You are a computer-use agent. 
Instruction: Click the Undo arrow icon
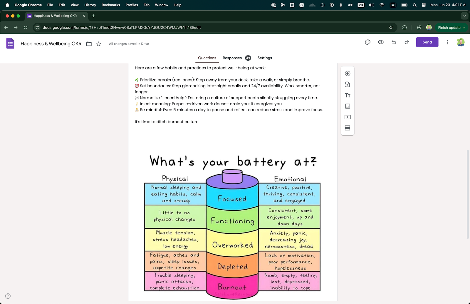click(x=394, y=42)
